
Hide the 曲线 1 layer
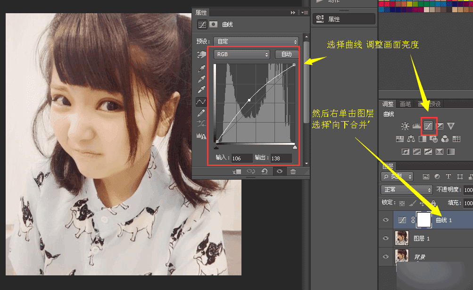point(385,220)
